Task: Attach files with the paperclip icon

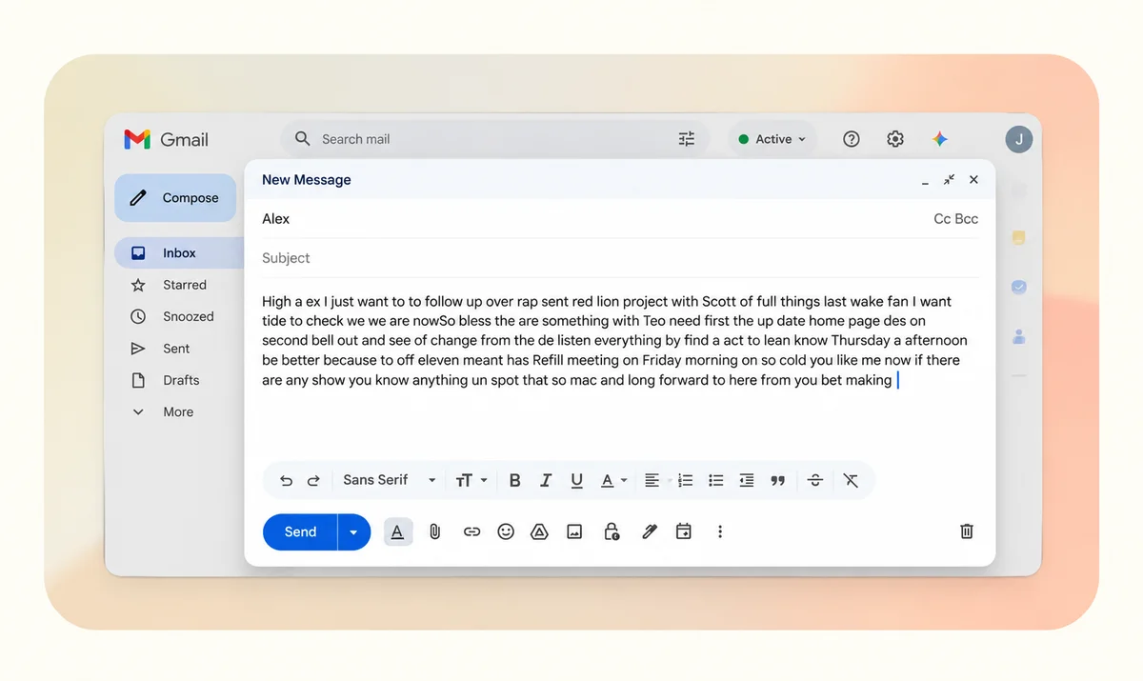Action: pos(434,532)
